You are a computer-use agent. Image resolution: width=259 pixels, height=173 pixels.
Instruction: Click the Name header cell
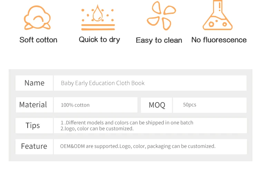tap(34, 83)
